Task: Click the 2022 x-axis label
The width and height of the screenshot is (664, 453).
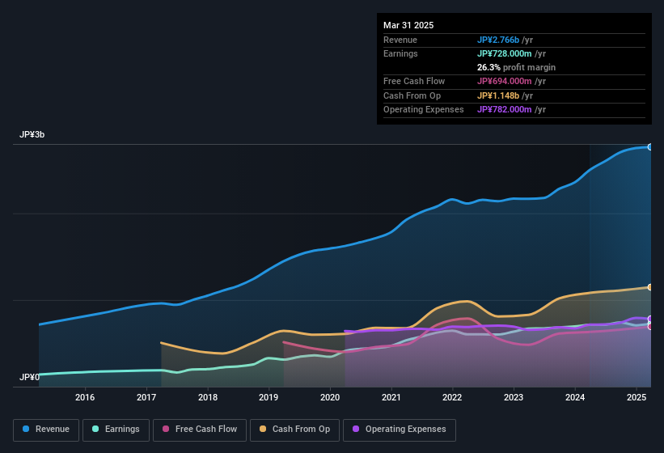Action: pos(452,397)
